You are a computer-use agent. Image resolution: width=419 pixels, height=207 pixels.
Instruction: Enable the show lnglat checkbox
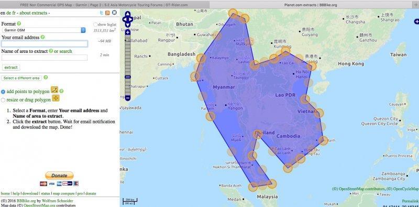pyautogui.click(x=95, y=25)
